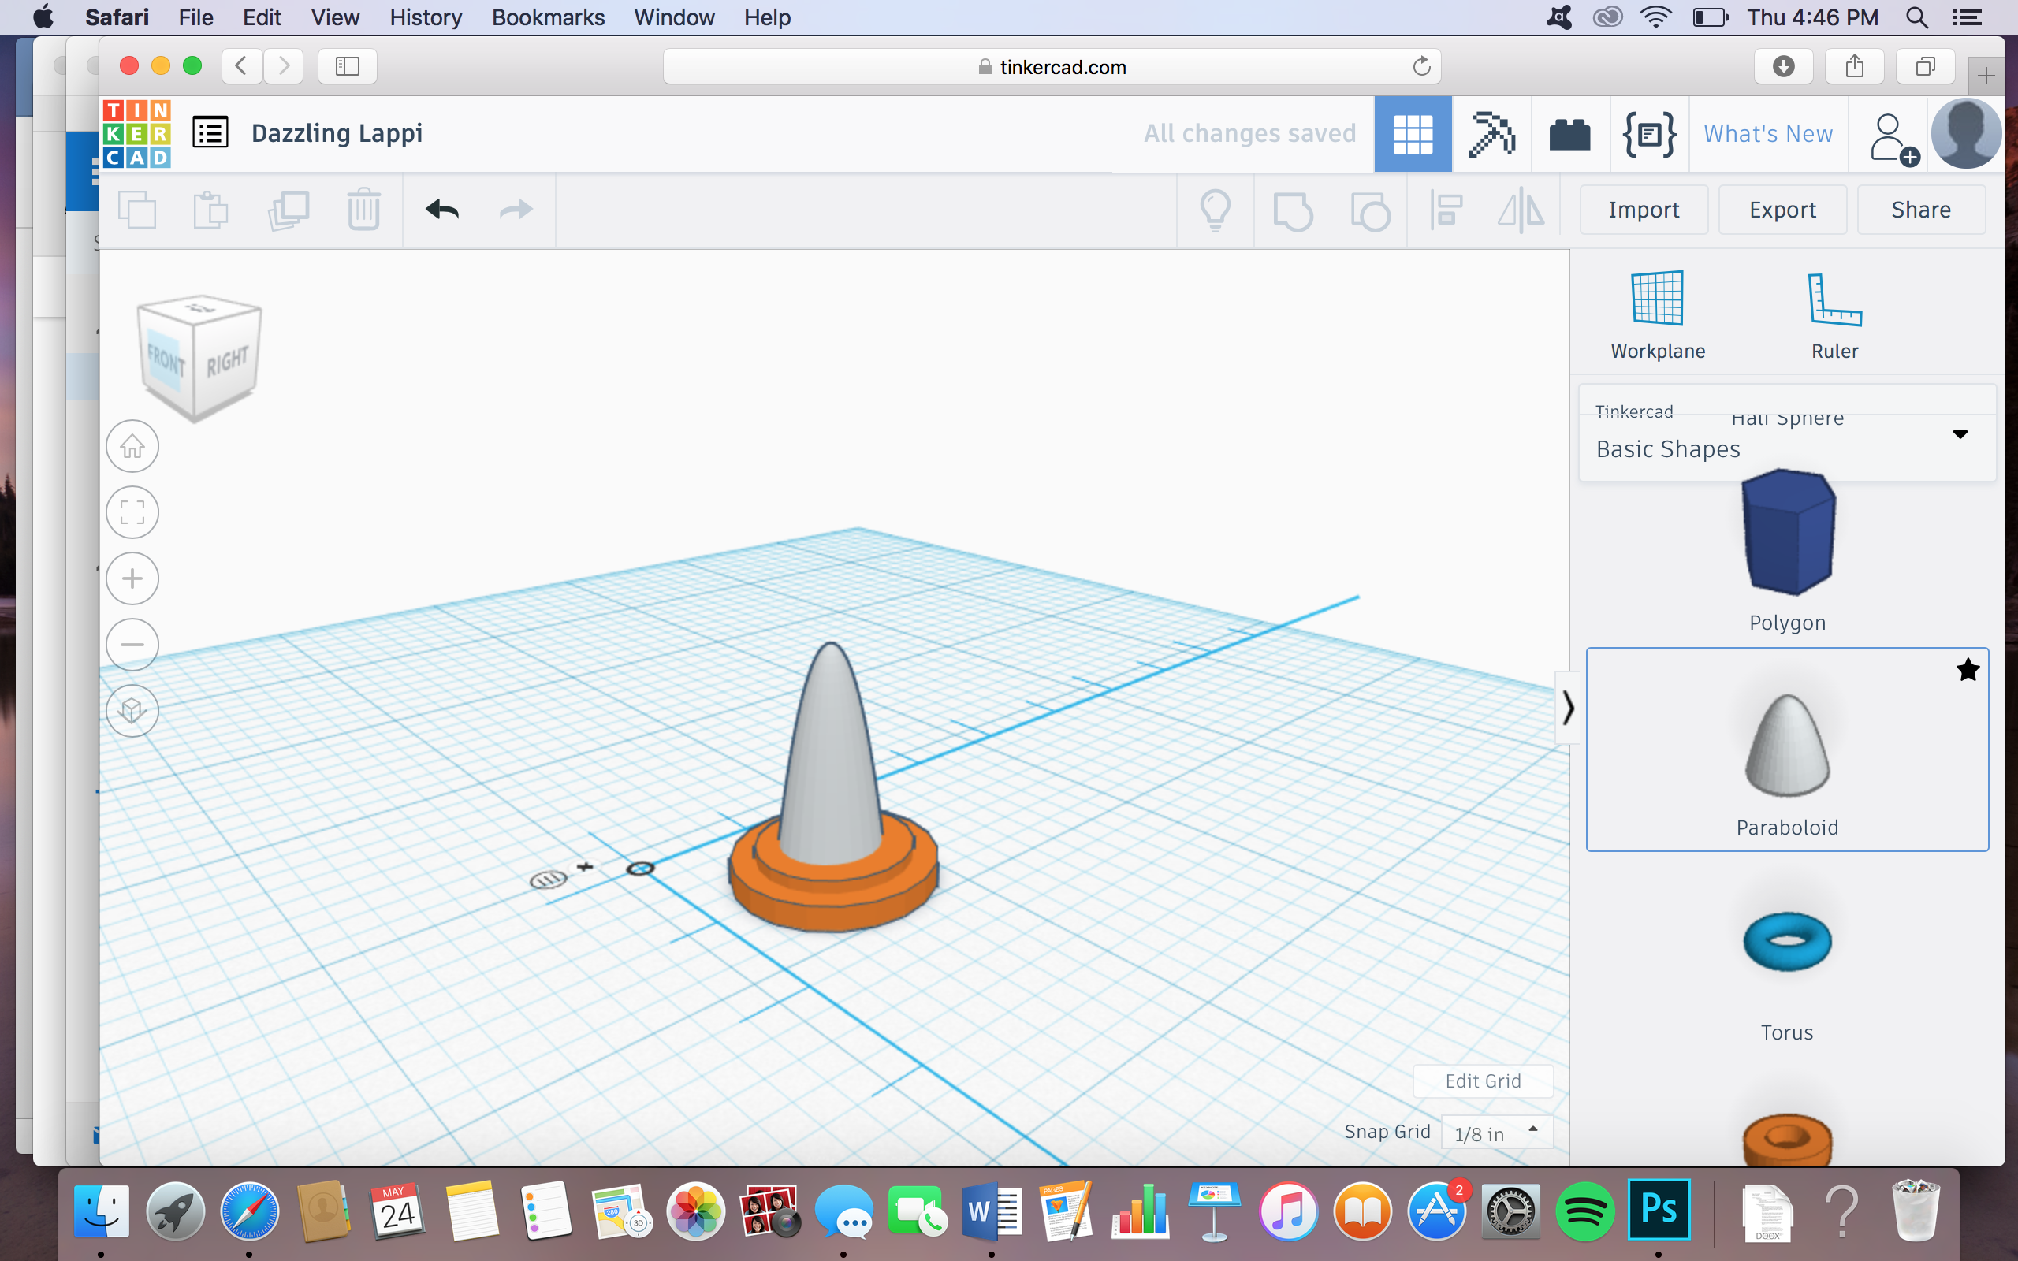2018x1261 pixels.
Task: Toggle orthographic perspective view icon
Action: coord(132,711)
